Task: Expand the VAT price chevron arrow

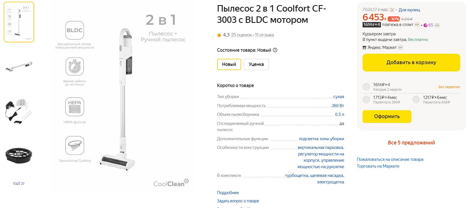Action: pos(392,10)
